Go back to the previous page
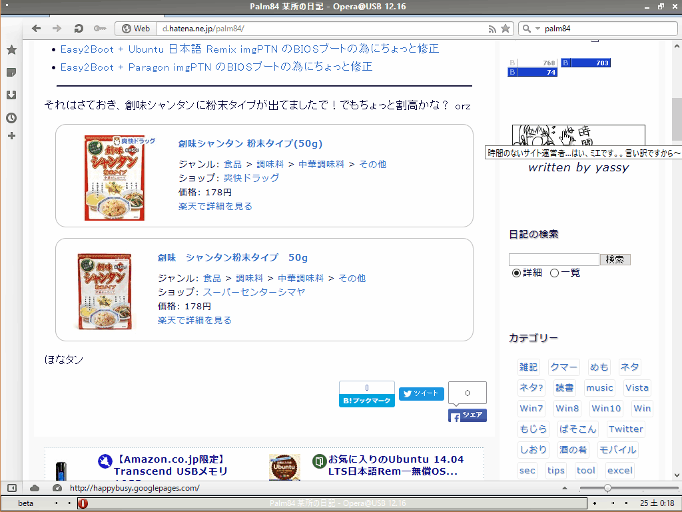Image resolution: width=682 pixels, height=512 pixels. pyautogui.click(x=36, y=28)
